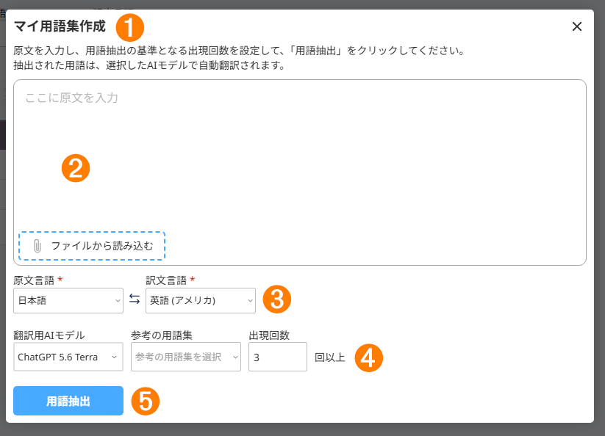Click the 用語抽出 button

(68, 401)
